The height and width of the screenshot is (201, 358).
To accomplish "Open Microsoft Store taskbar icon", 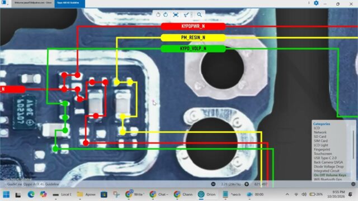I will 104,194.
